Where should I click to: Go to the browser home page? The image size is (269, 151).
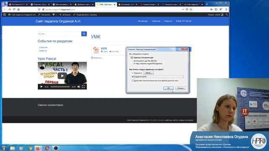pyautogui.click(x=18, y=9)
